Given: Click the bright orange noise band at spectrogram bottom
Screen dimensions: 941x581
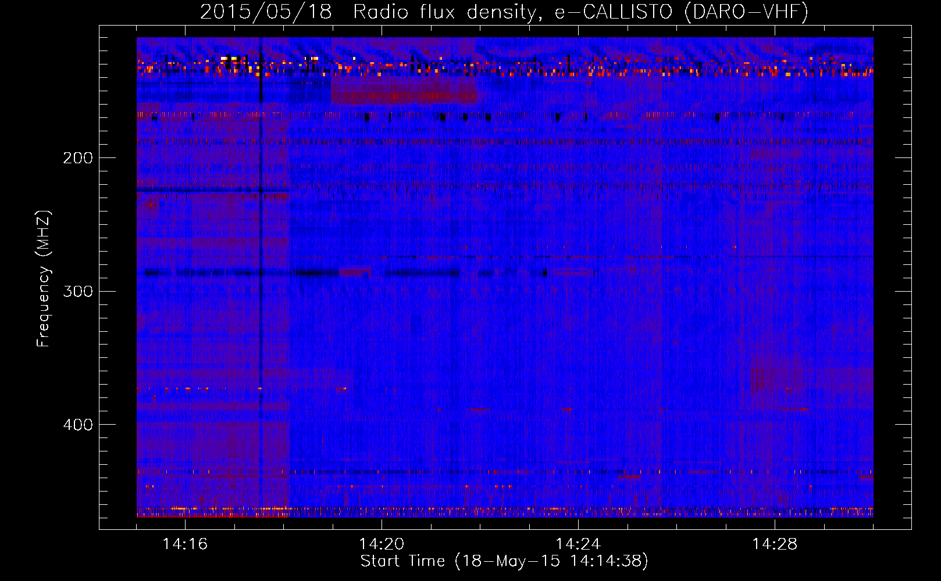Looking at the screenshot, I should click(505, 512).
